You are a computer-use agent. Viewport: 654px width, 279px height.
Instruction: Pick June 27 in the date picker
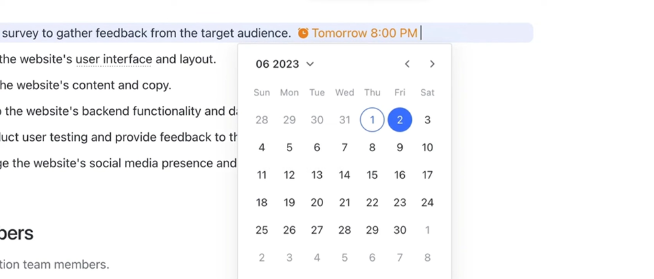(317, 231)
